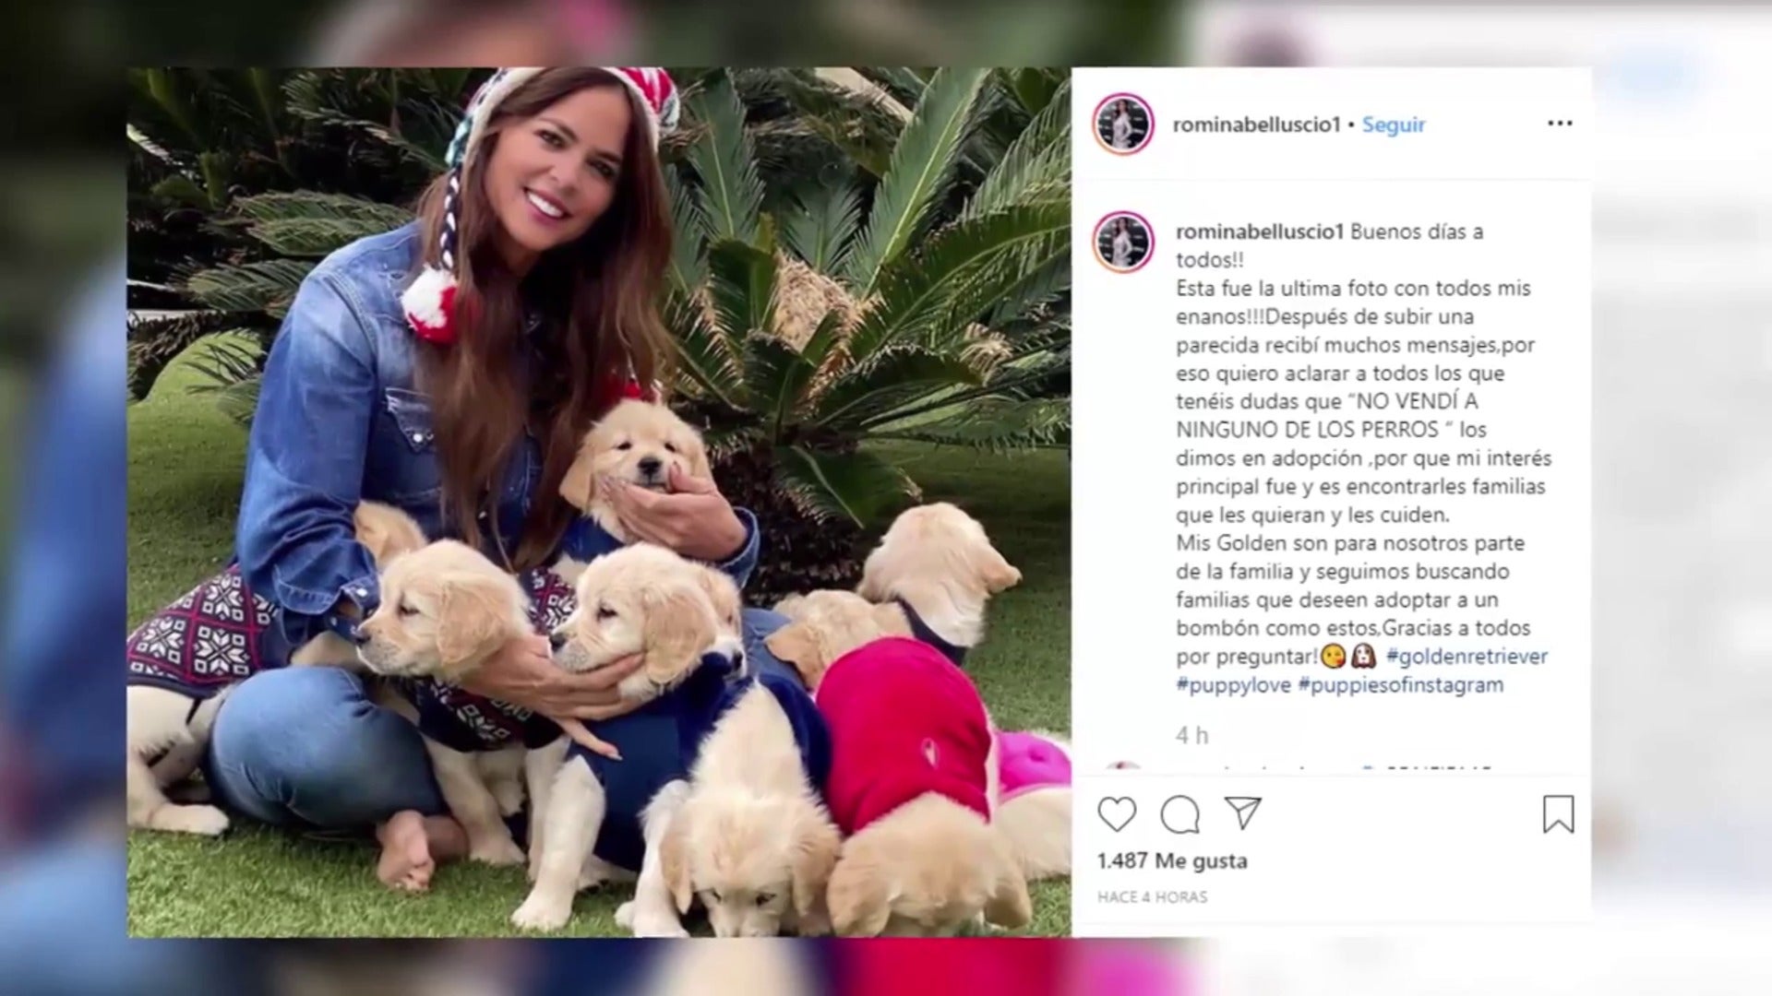Viewport: 1772px width, 996px height.
Task: Click the photo of woman with puppies
Action: coord(599,503)
